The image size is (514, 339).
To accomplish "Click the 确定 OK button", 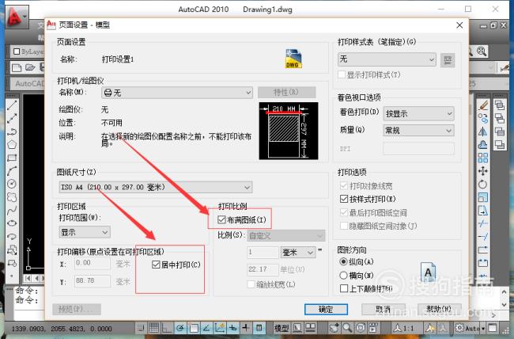I will tap(326, 309).
